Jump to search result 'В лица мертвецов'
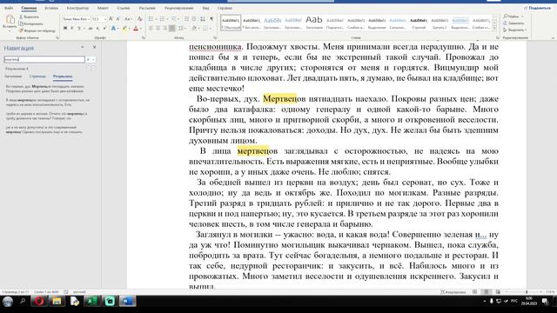 pyautogui.click(x=48, y=103)
